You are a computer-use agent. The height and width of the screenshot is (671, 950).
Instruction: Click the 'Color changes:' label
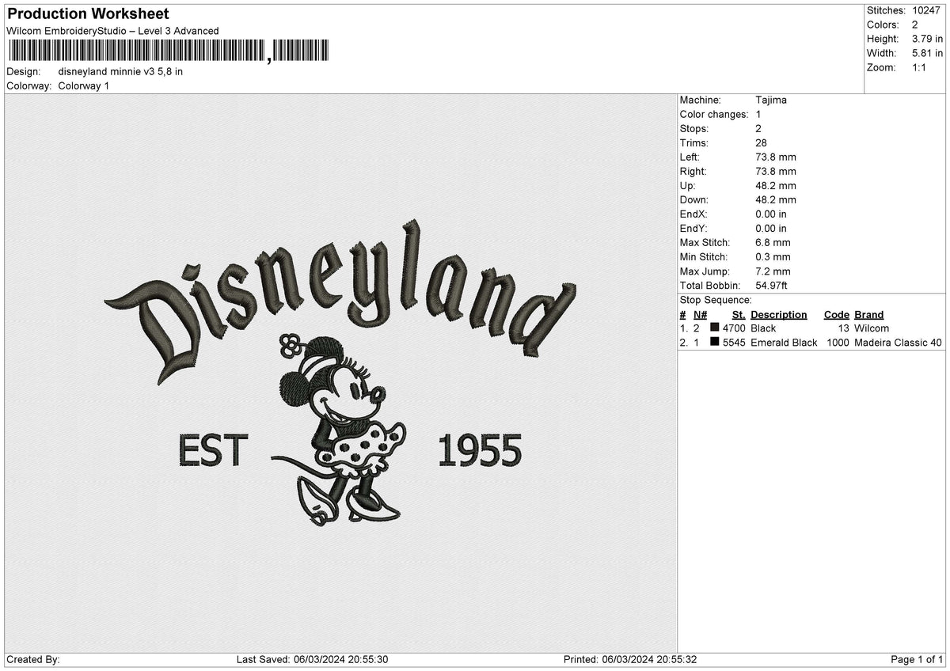[714, 115]
